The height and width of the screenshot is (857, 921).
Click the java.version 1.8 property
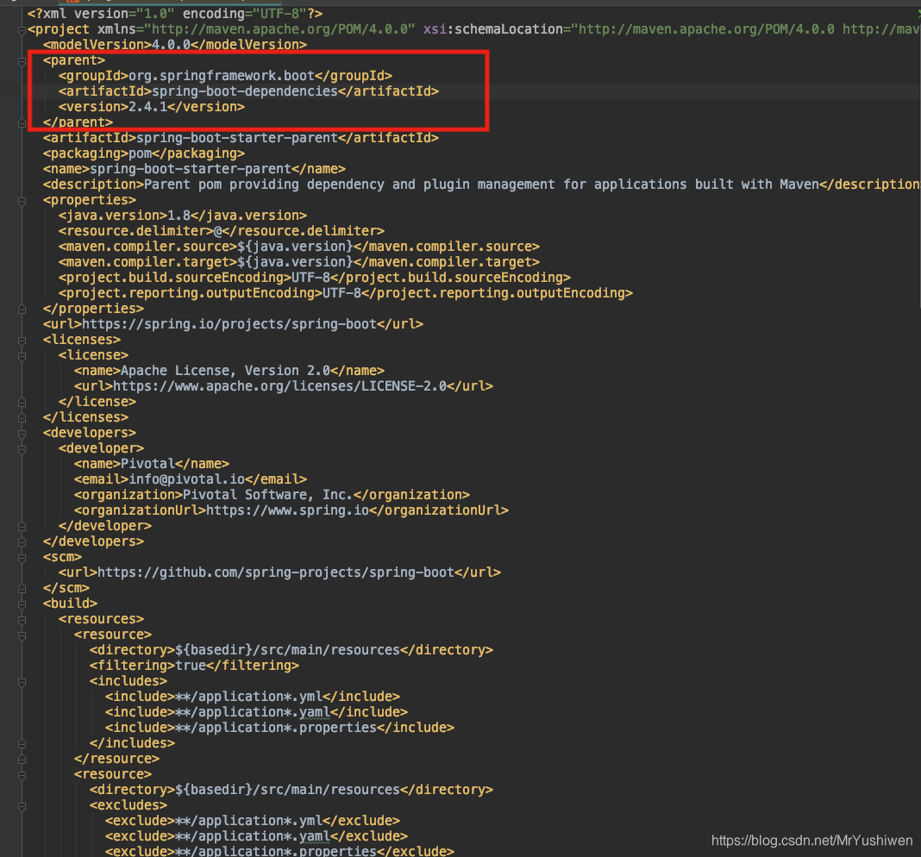pos(182,216)
